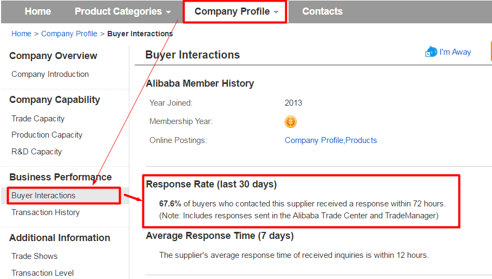Click Company Profile online posting link
Viewport: 492px width, 279px height.
coord(314,140)
